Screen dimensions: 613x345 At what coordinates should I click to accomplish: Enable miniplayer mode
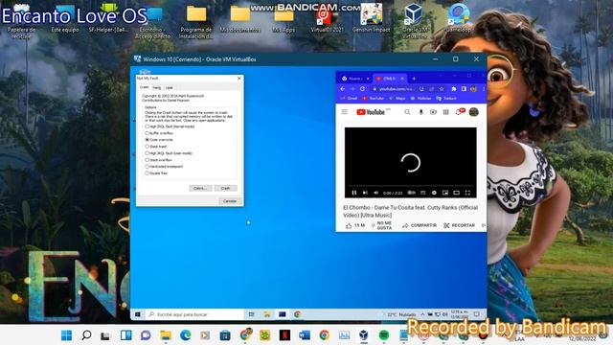444,193
